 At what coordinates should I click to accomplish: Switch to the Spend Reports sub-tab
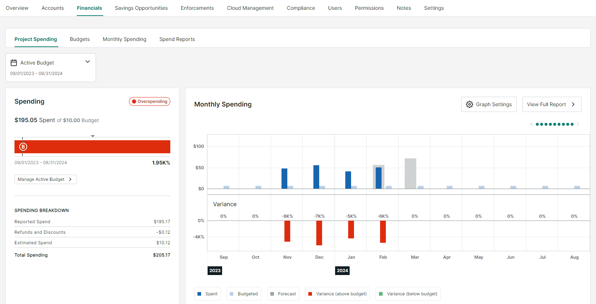point(177,39)
